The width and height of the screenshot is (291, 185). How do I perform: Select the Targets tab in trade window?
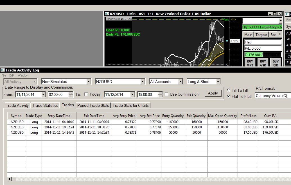point(261,34)
